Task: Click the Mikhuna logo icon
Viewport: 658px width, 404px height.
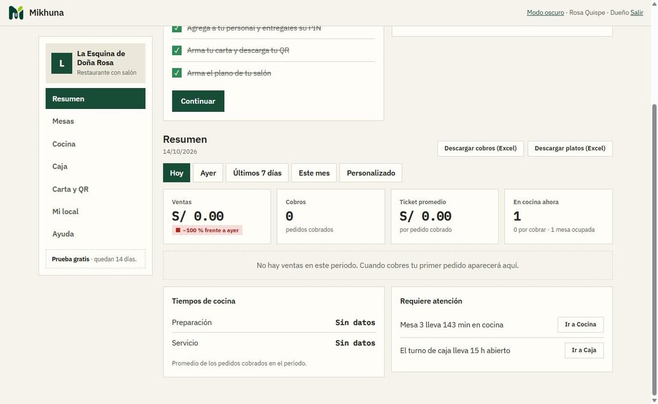Action: [16, 13]
